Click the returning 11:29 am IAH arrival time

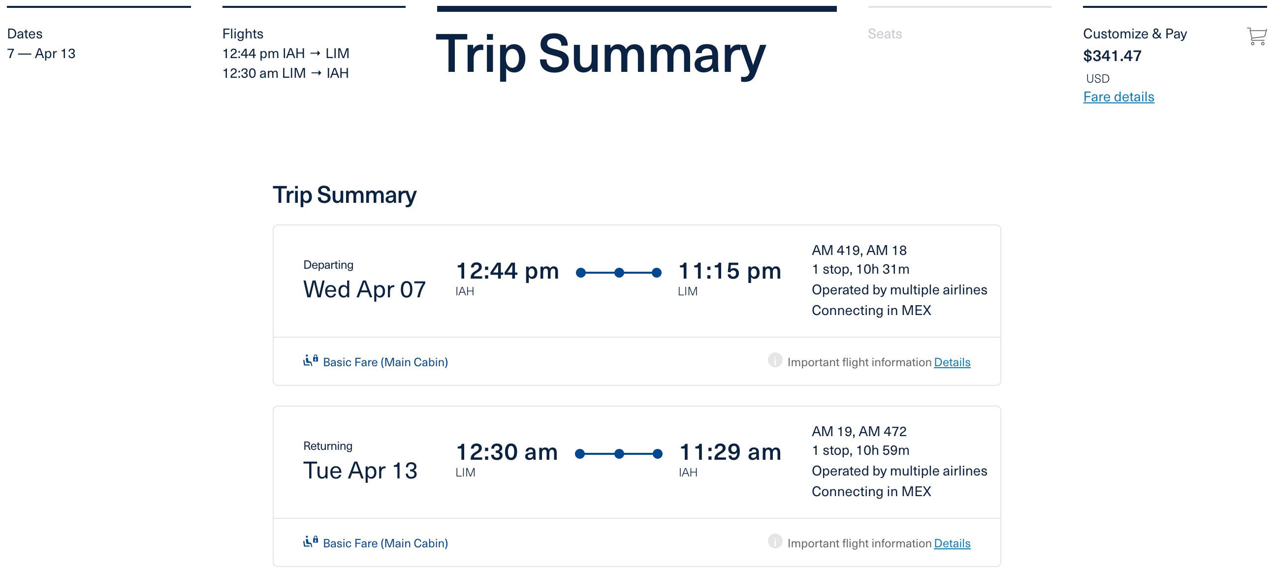pyautogui.click(x=730, y=452)
